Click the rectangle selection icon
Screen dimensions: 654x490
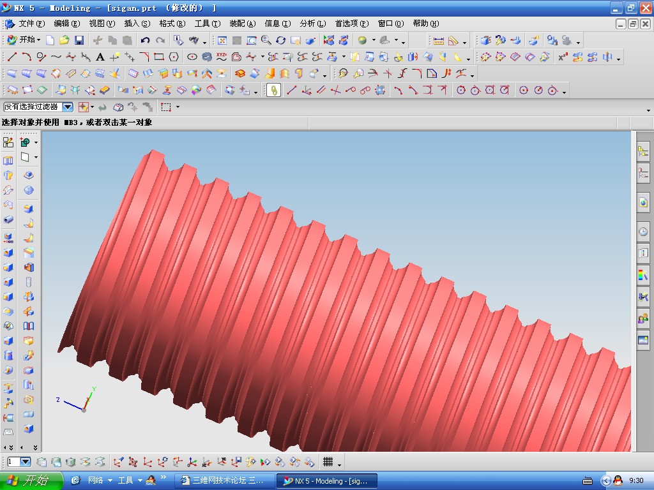coord(166,107)
